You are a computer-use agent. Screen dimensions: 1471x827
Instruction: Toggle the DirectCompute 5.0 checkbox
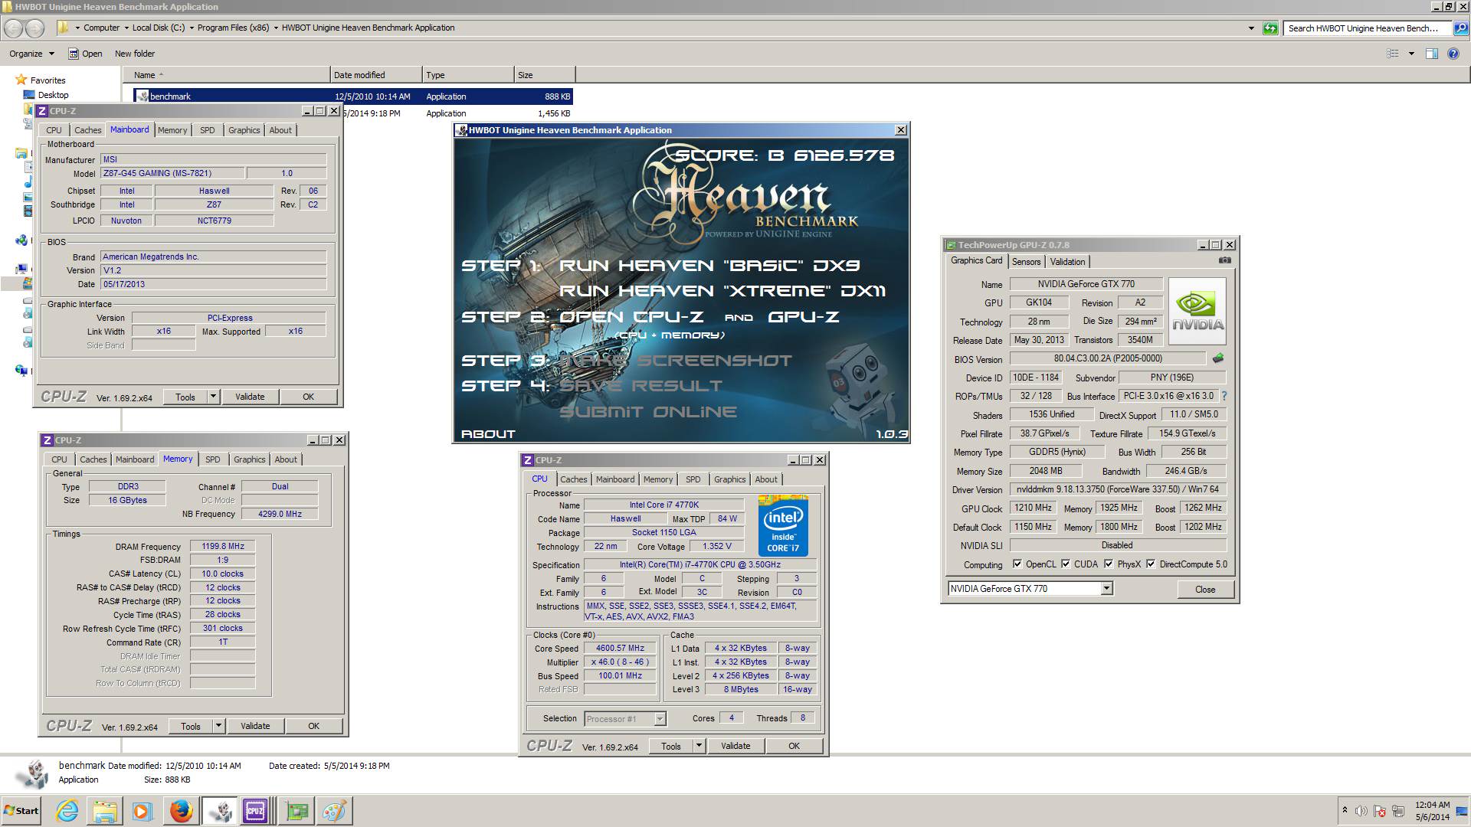coord(1151,564)
